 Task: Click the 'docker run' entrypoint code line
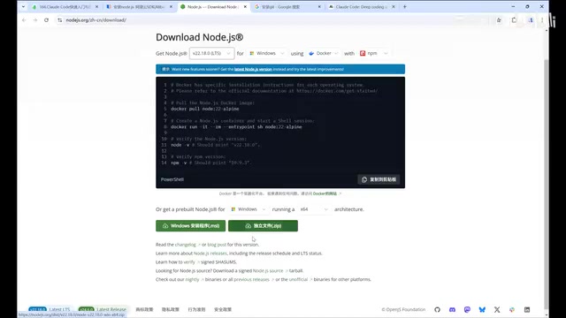pyautogui.click(x=236, y=127)
